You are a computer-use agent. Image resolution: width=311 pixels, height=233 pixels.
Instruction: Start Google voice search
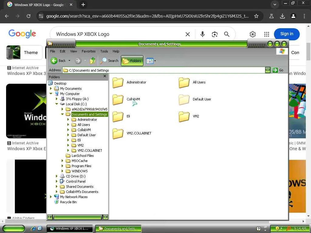[203, 34]
